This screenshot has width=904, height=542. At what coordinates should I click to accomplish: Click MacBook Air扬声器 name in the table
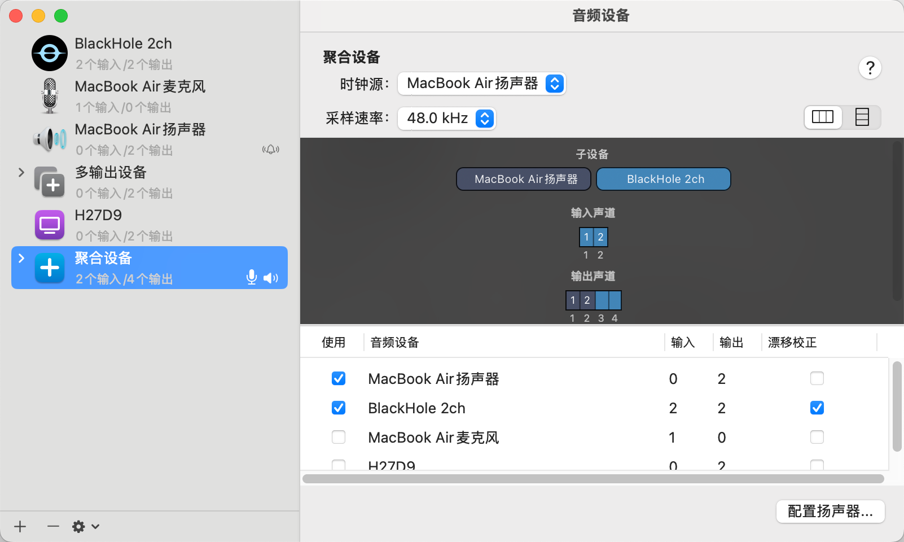(433, 378)
